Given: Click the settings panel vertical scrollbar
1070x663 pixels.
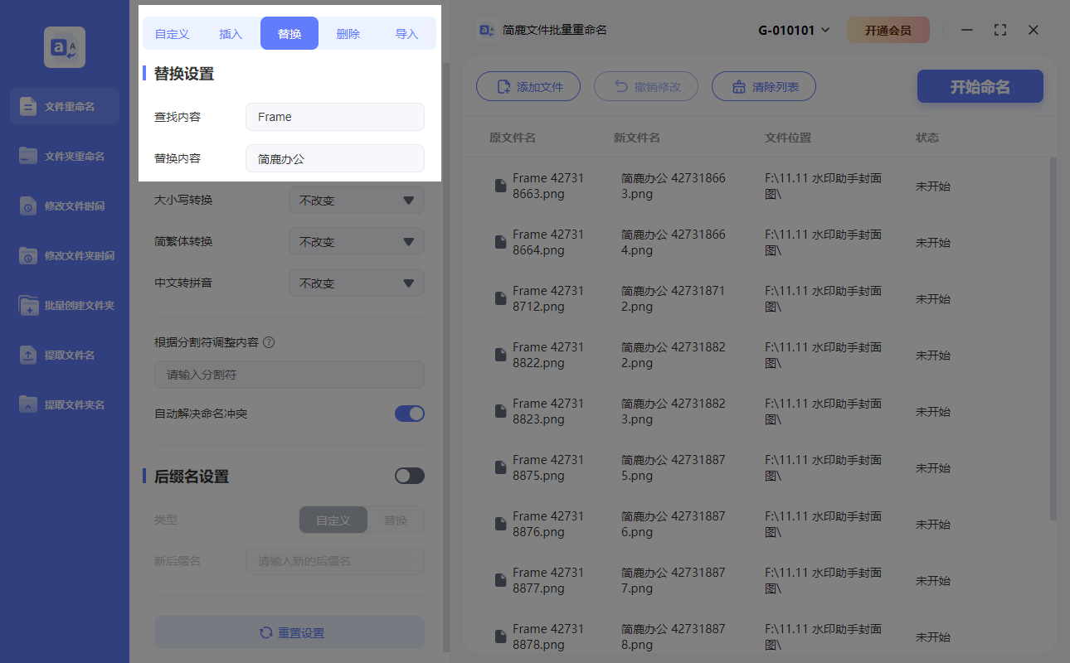Looking at the screenshot, I should point(446,356).
